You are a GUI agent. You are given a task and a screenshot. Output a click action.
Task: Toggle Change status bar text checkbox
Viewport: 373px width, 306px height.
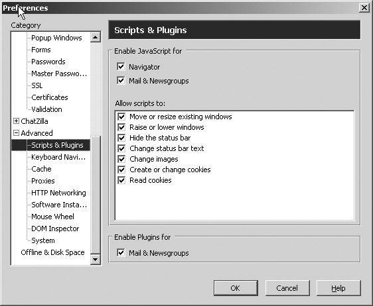(121, 148)
